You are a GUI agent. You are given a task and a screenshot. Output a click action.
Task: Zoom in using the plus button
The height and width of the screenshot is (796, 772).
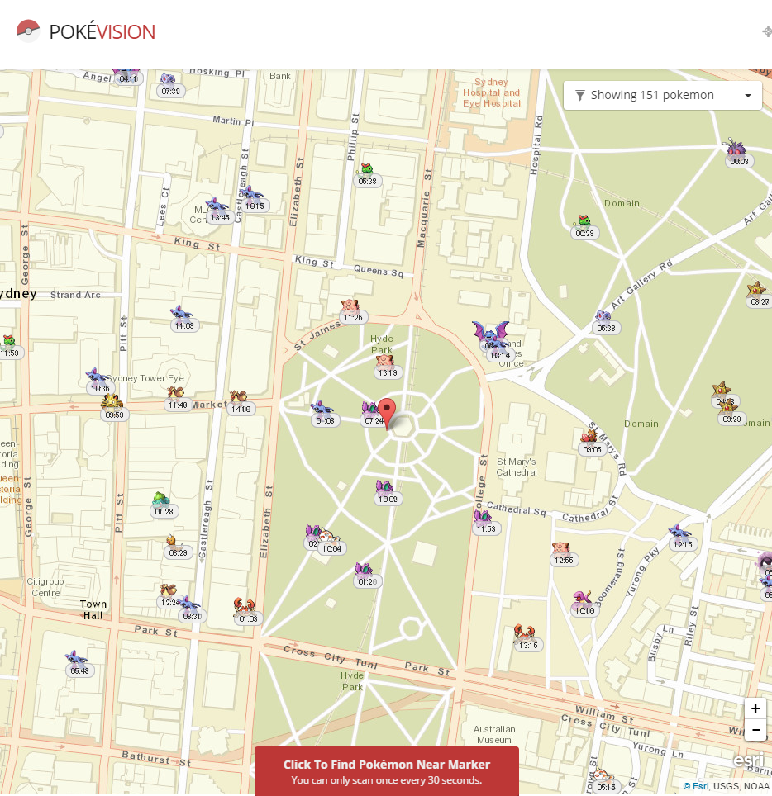755,708
